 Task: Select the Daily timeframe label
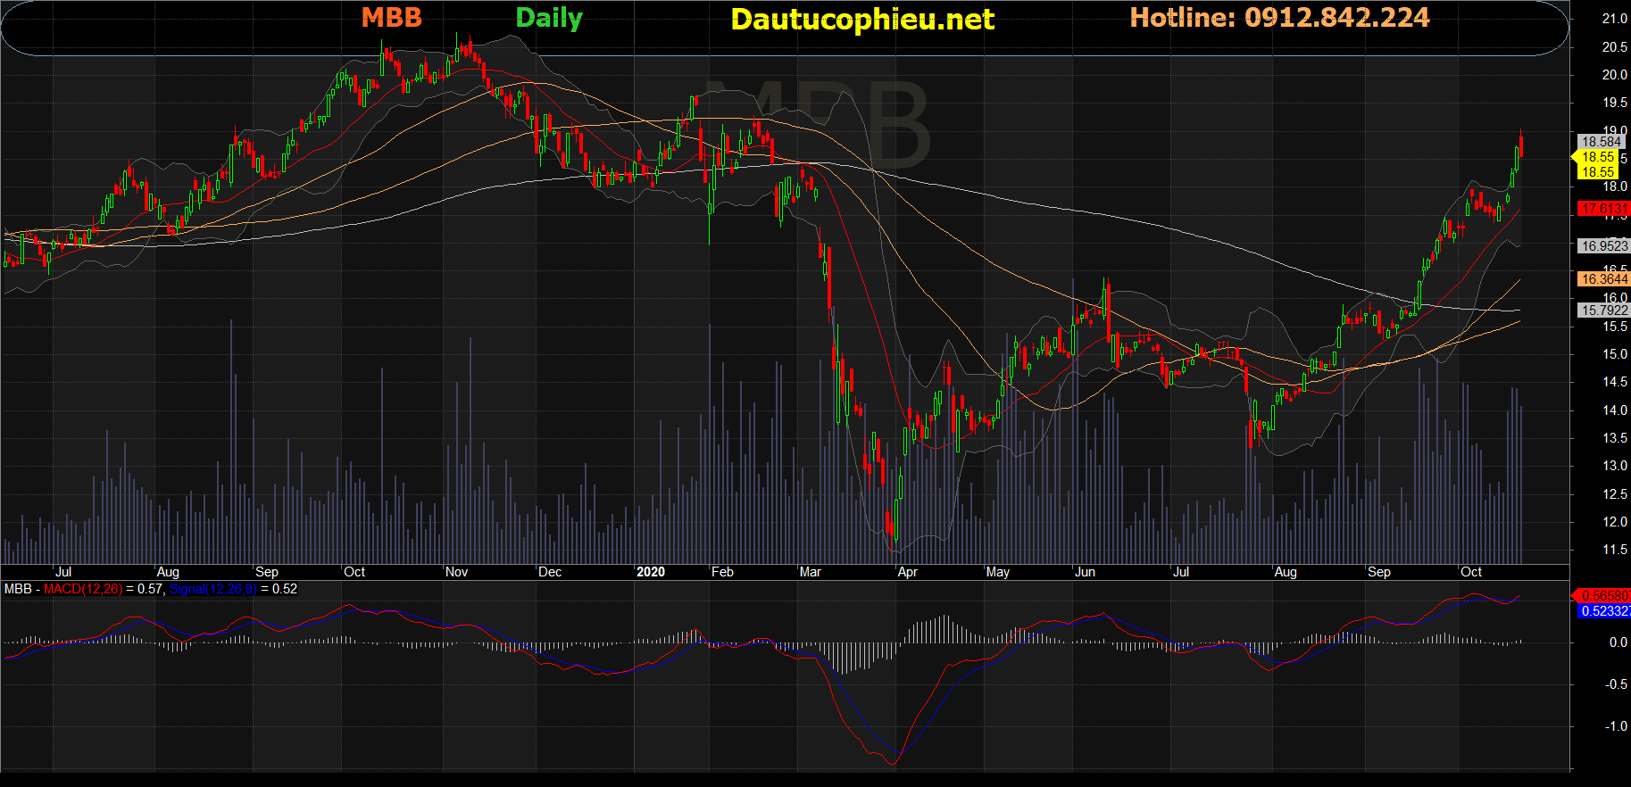point(549,18)
